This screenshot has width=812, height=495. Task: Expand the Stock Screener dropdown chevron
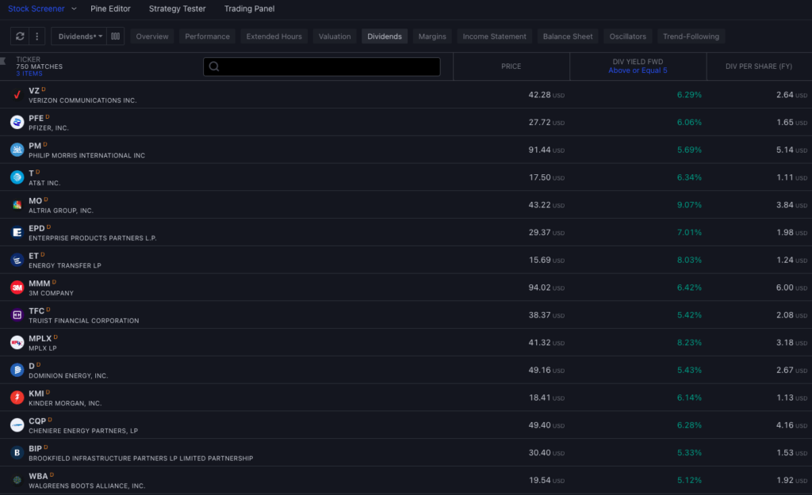click(74, 9)
